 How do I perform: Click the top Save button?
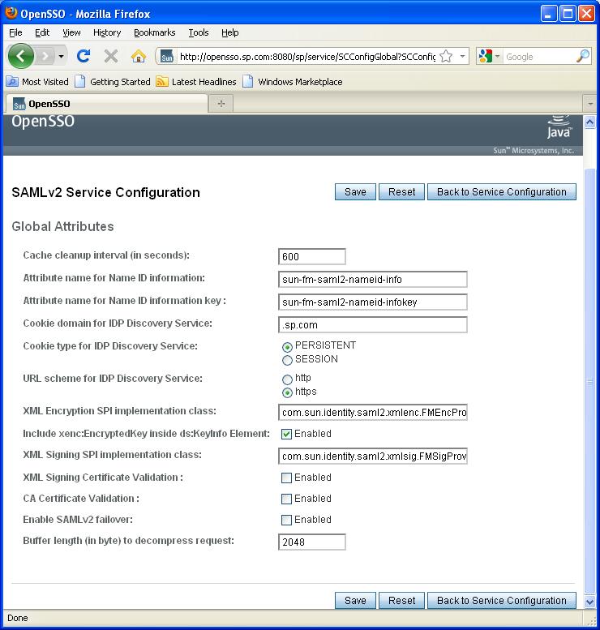tap(355, 191)
